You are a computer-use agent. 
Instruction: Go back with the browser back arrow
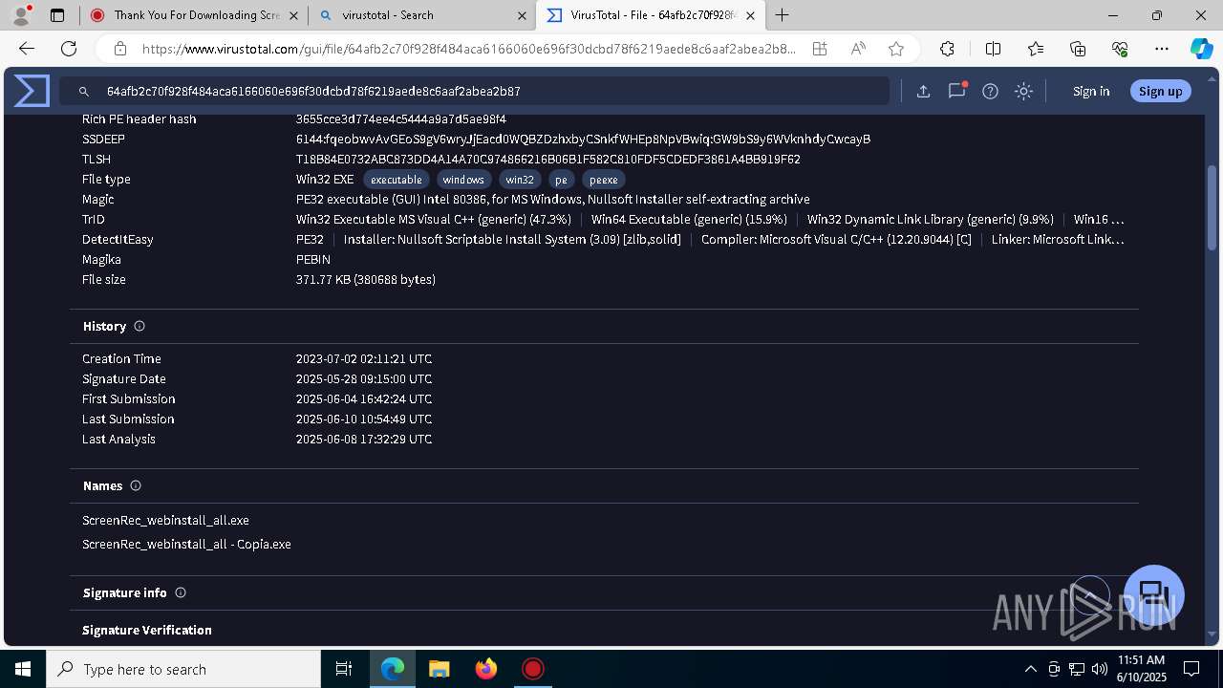27,49
